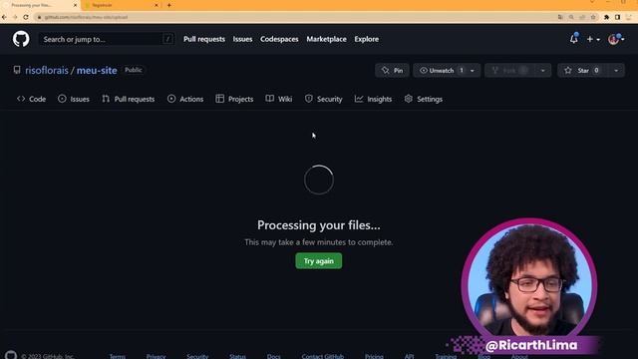Open the browser extensions puzzle icon
The image size is (638, 359).
[x=607, y=17]
